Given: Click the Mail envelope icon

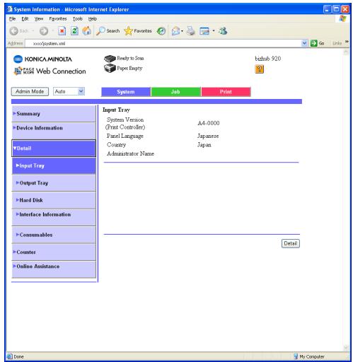Looking at the screenshot, I should click(175, 31).
